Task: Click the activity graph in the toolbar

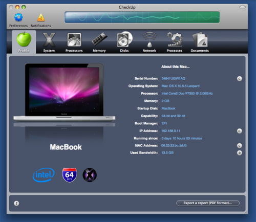Action: (x=142, y=17)
